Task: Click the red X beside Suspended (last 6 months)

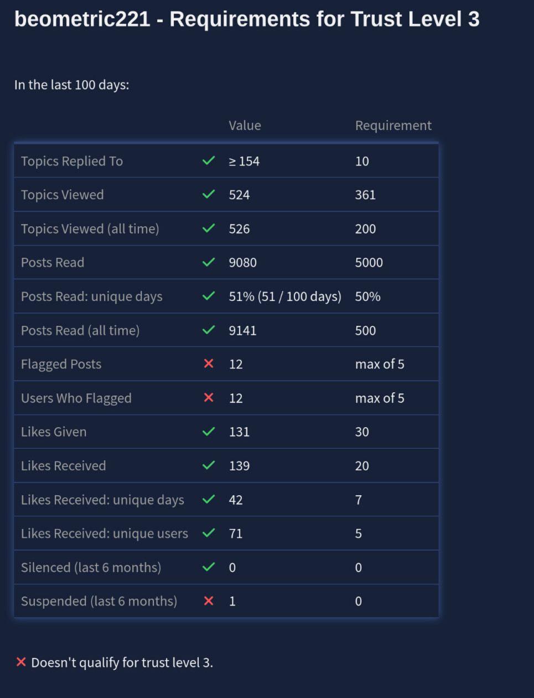Action: [209, 601]
